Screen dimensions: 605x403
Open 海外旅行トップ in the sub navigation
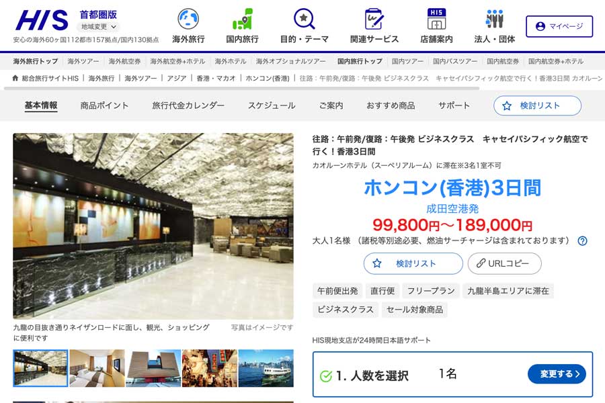tap(36, 61)
